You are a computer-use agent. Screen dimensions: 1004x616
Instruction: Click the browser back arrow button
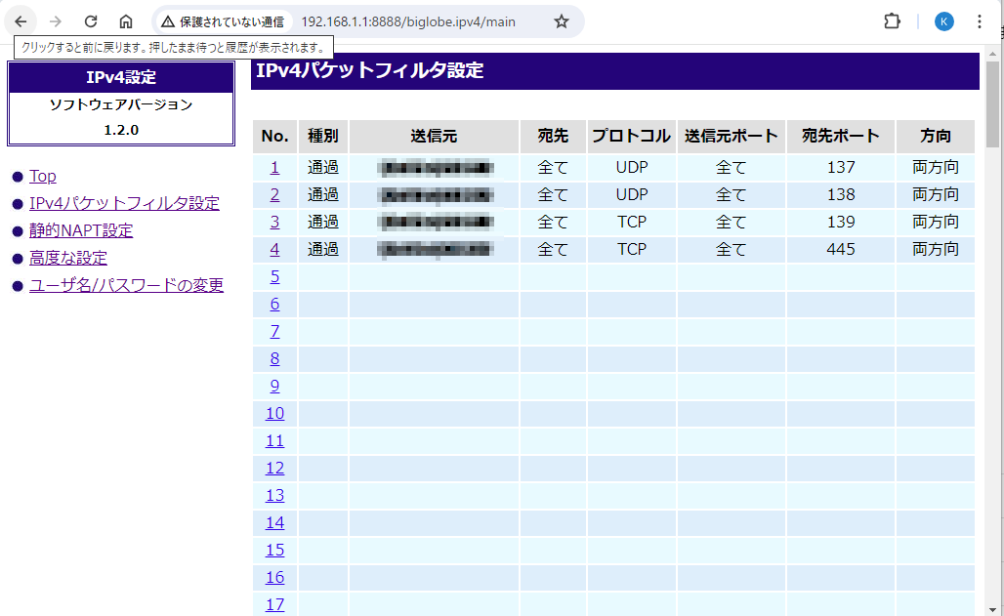coord(21,21)
